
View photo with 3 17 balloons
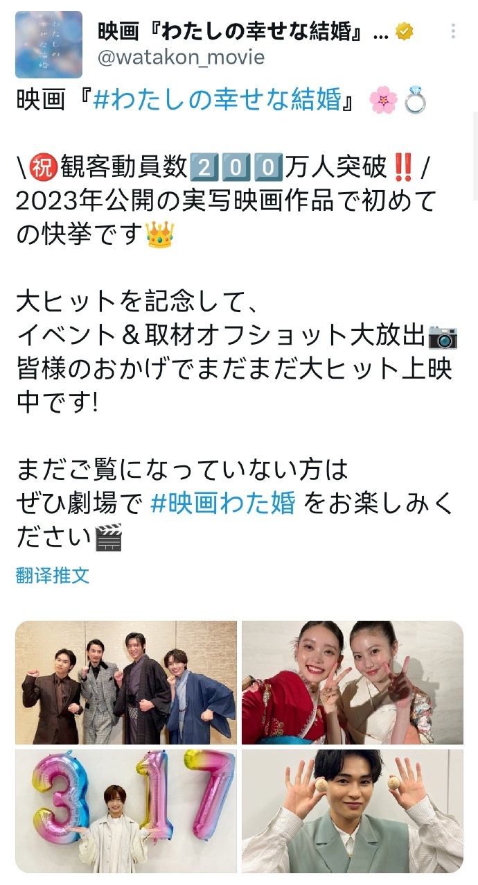tap(126, 810)
